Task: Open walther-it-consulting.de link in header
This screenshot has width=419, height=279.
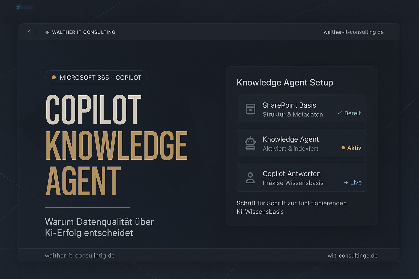Action: pyautogui.click(x=354, y=32)
